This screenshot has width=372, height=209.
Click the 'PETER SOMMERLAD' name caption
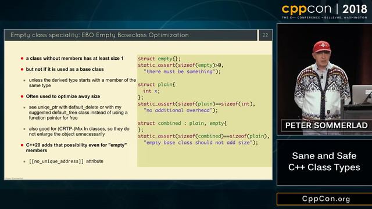coord(327,125)
